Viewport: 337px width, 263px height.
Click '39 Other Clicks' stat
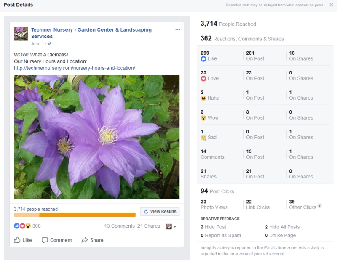(x=302, y=205)
